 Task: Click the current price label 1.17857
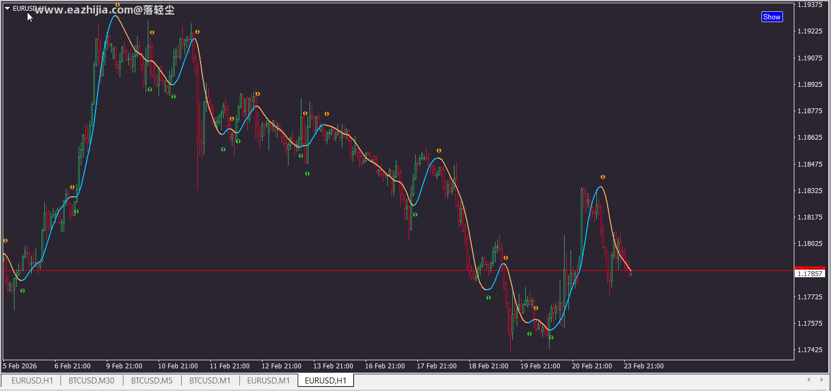pos(809,274)
